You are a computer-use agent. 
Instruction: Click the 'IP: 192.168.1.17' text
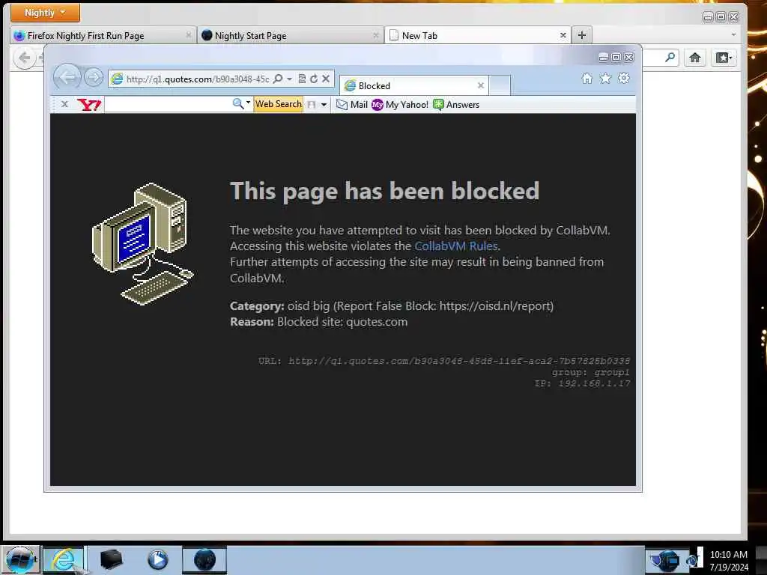(582, 384)
